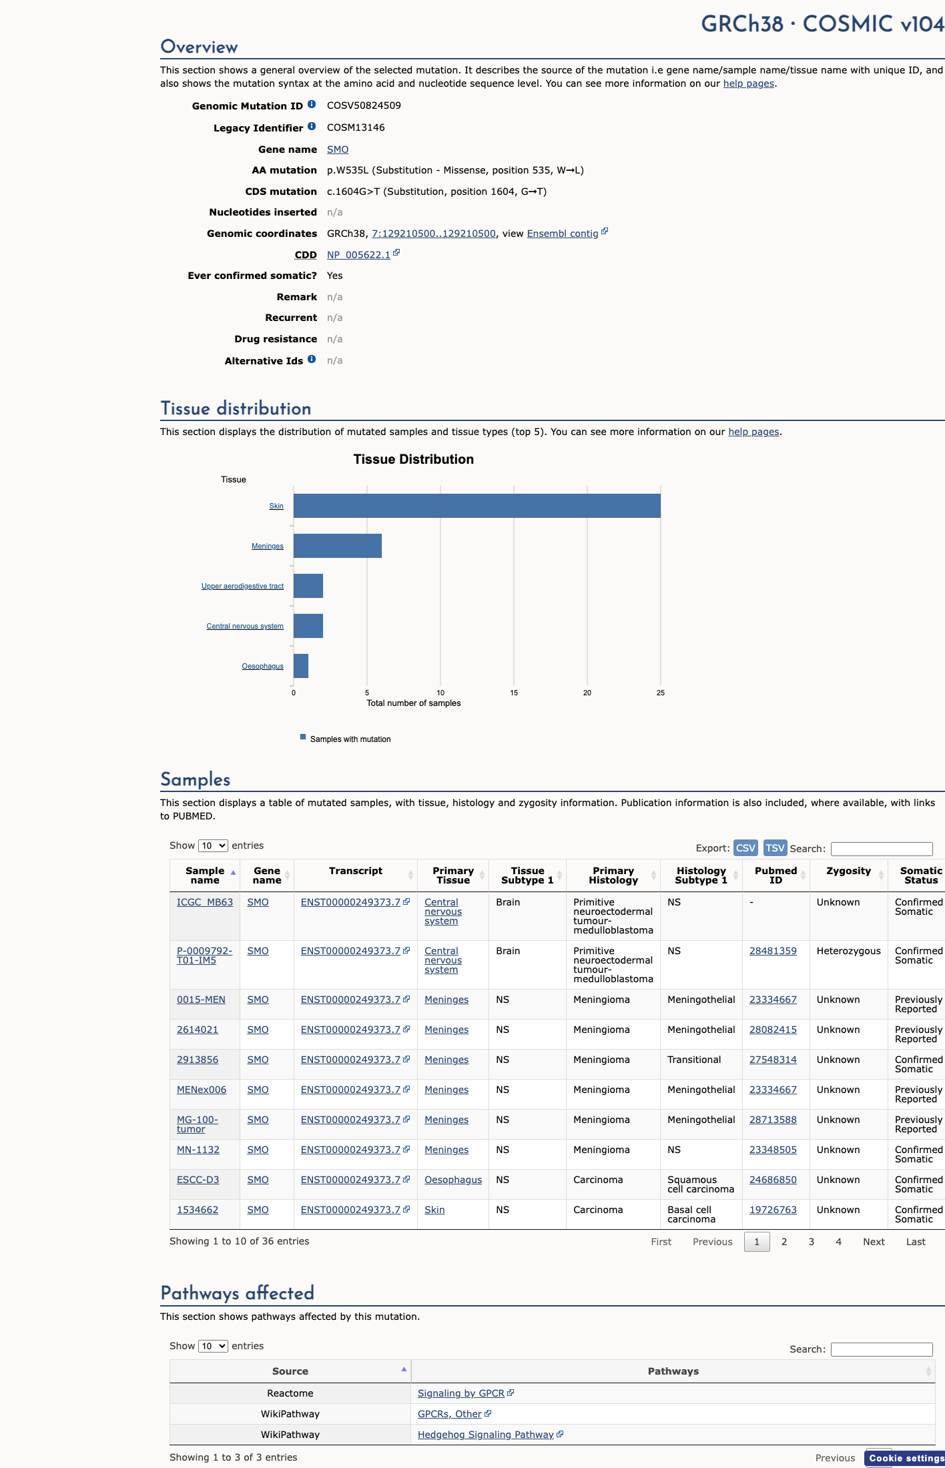Click Skin tissue label in chart

point(276,506)
